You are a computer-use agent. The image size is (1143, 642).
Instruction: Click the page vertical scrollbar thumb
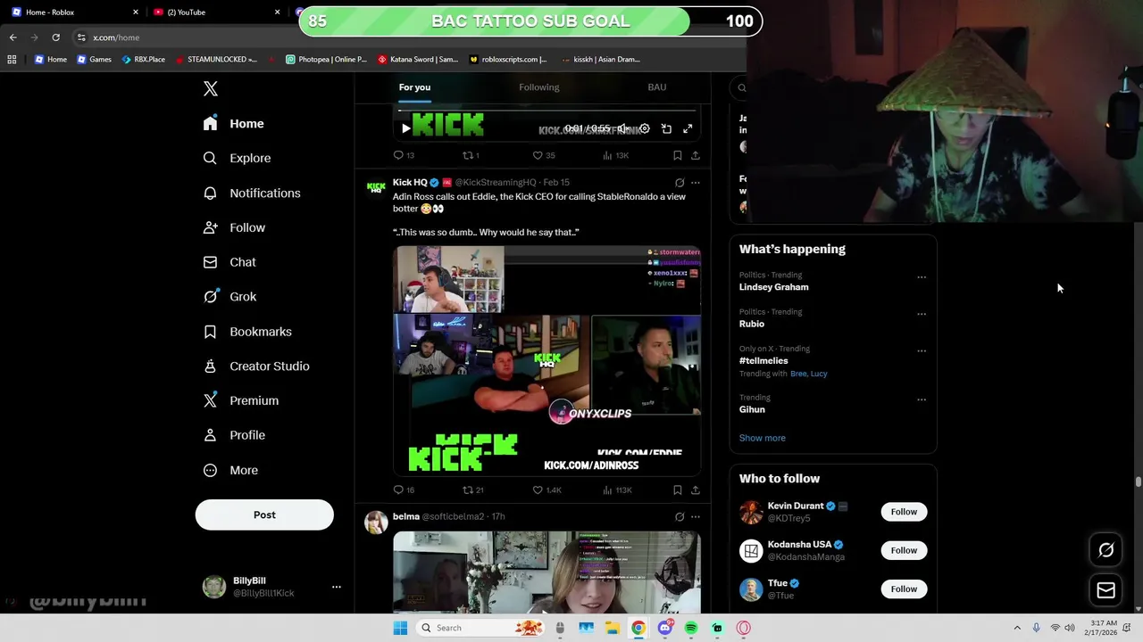1139,482
